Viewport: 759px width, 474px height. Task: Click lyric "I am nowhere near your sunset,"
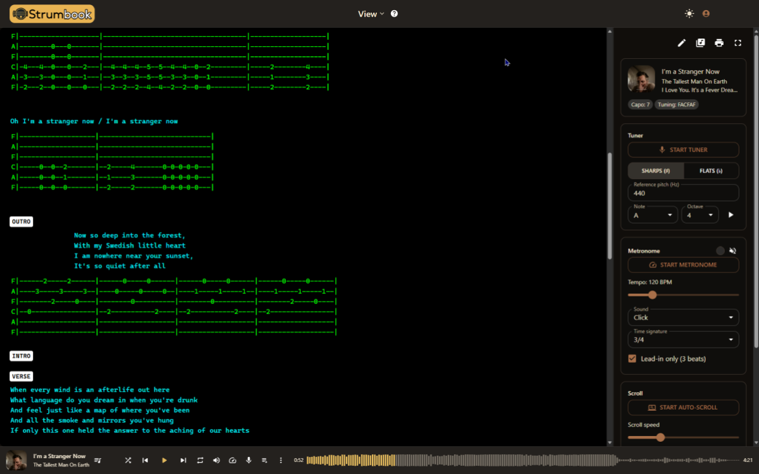[133, 256]
